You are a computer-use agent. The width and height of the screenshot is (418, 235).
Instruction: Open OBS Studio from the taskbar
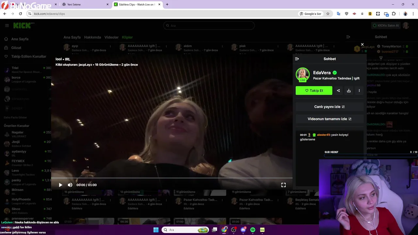click(x=233, y=230)
